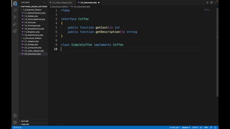The width and height of the screenshot is (230, 129).
Task: Open 2.3_Composite.php file
Action: coord(33,48)
